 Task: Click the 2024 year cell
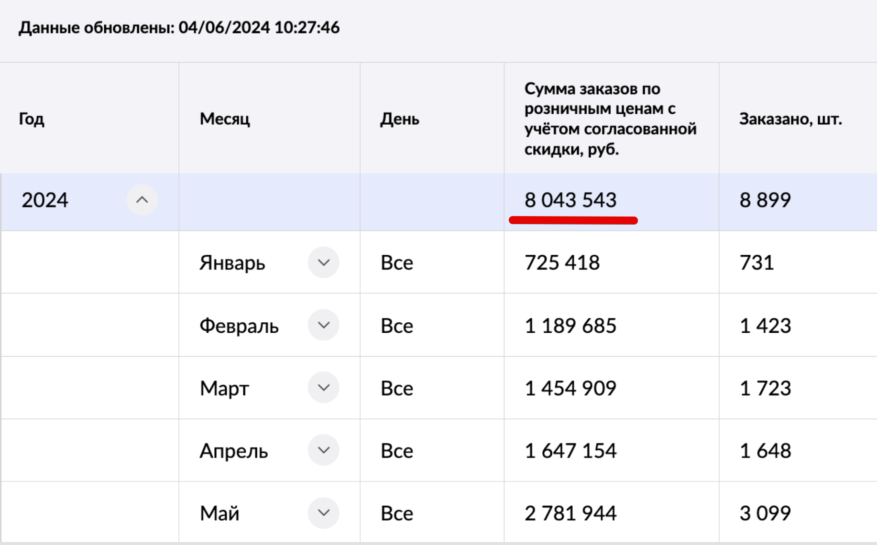(x=45, y=200)
